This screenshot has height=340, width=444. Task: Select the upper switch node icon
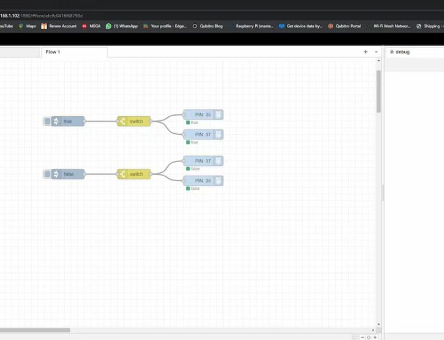[x=122, y=121]
